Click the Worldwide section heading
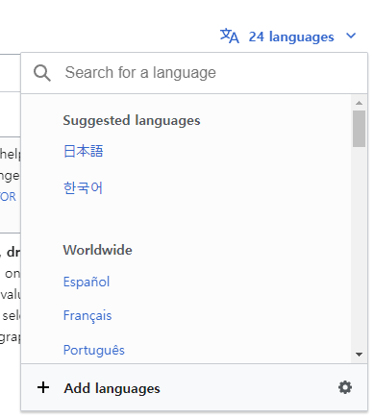Screen dimensions: 374x418 (x=98, y=250)
